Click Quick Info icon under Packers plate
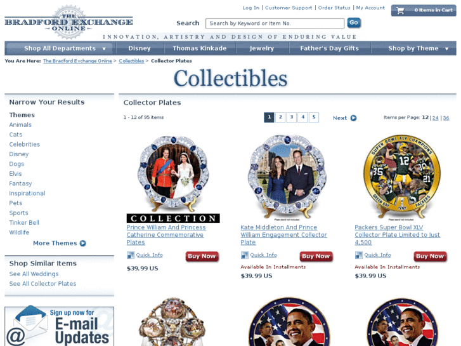Viewport: 461px width, 346px height. click(x=358, y=255)
